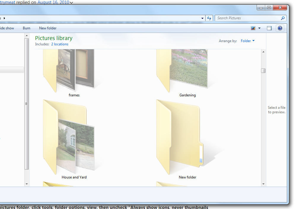Open the Gardening folder
The image size is (299, 209).
pos(182,71)
